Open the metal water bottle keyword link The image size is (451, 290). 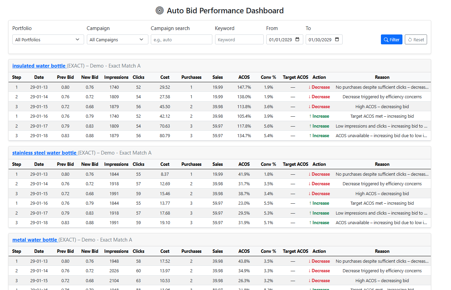pos(35,240)
